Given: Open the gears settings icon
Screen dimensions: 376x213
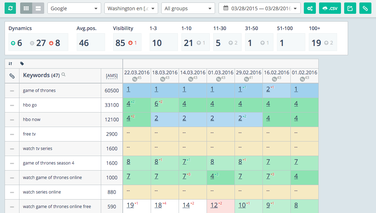Looking at the screenshot, I should 310,8.
